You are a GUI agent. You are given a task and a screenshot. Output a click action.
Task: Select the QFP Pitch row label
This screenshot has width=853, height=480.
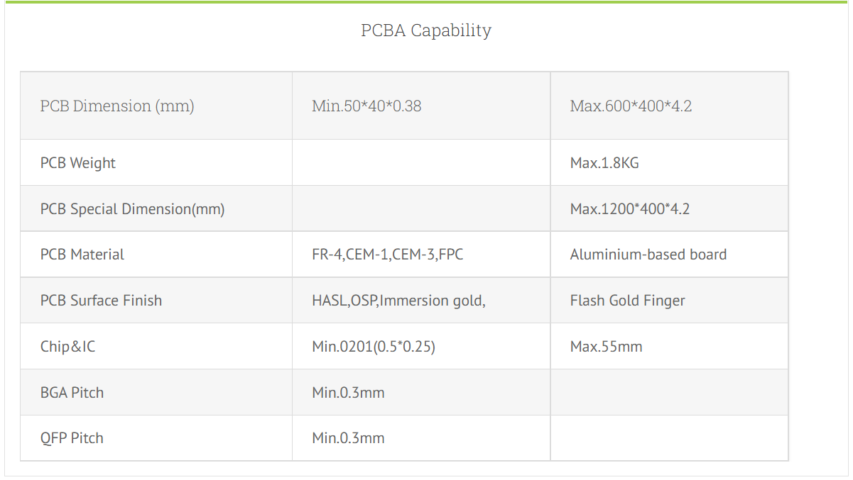click(72, 438)
